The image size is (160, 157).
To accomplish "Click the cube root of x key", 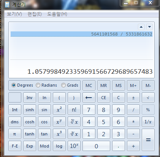I will coord(74,134).
